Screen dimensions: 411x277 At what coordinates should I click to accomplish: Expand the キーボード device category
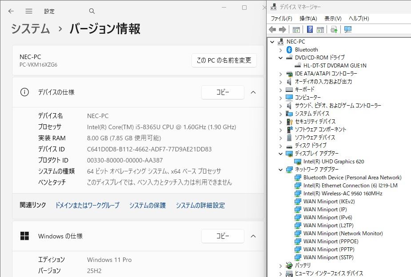pyautogui.click(x=280, y=90)
